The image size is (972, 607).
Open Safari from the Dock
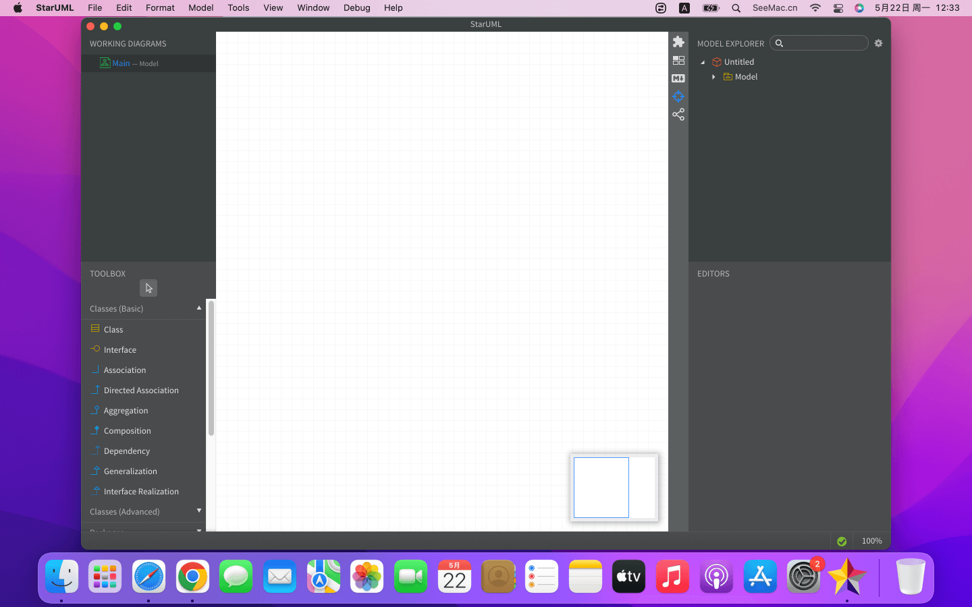[x=148, y=577]
